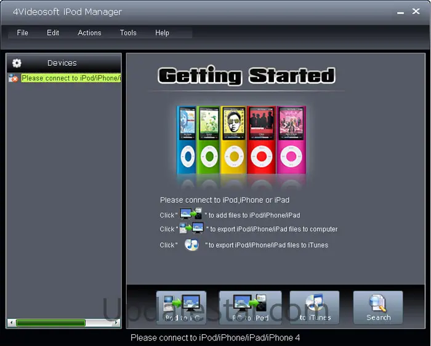431x346 pixels.
Task: Click the PC to iPod button
Action: [x=250, y=307]
